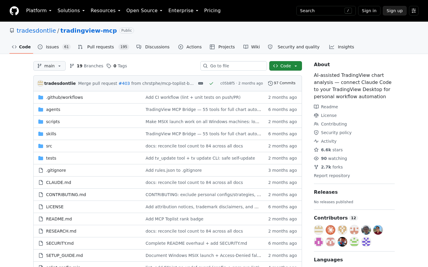Click the tests folder icon
The height and width of the screenshot is (267, 428).
coord(41,158)
